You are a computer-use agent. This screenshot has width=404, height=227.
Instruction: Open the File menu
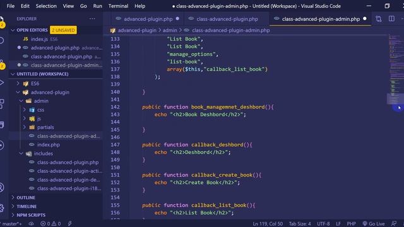coord(11,6)
